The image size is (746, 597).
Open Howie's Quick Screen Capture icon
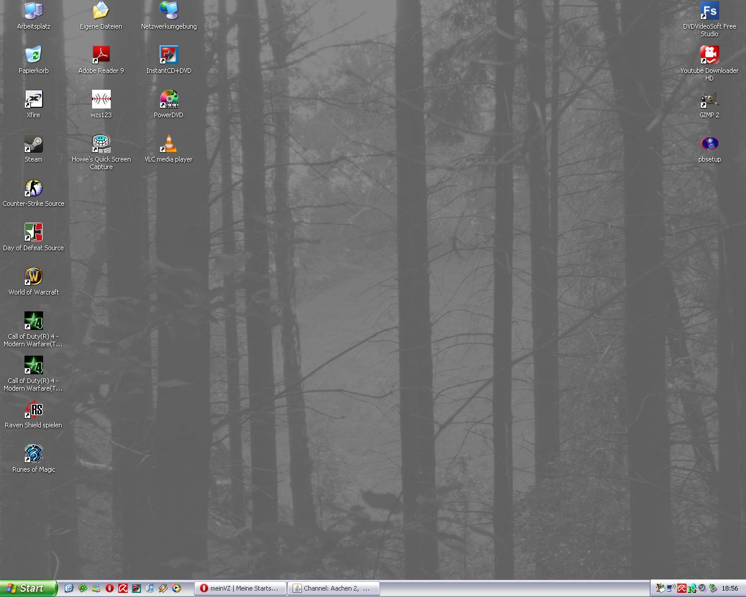point(101,152)
